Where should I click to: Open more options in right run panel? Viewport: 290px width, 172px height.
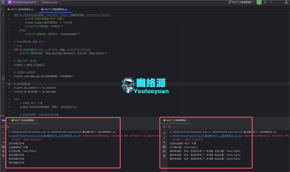tap(174, 127)
